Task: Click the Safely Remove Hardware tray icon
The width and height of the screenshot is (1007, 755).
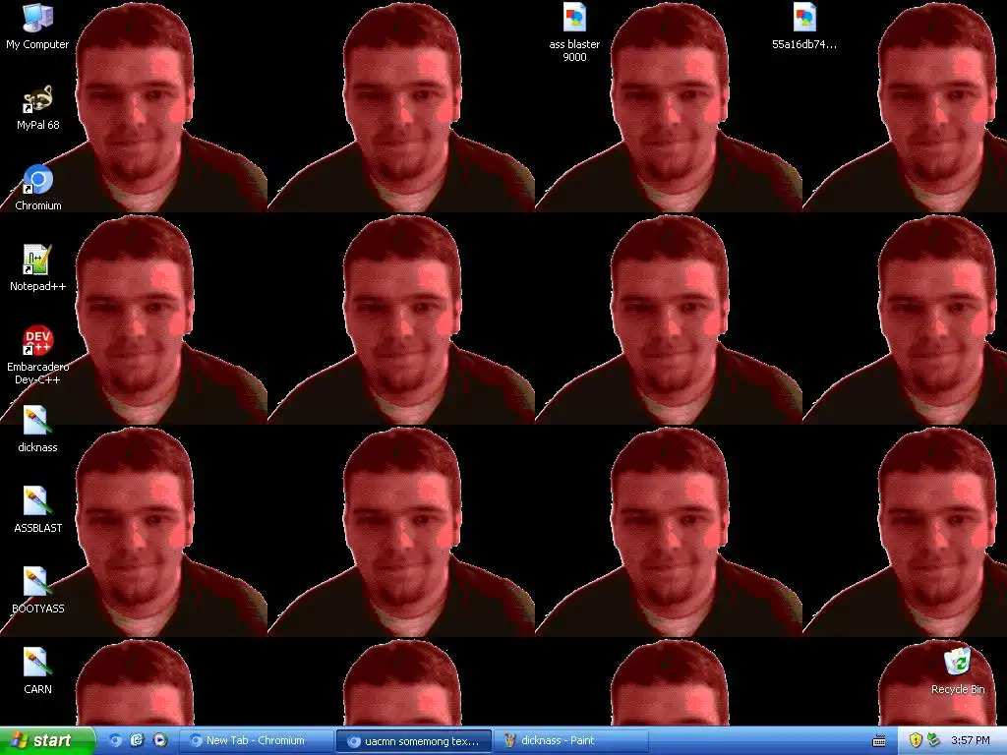Action: tap(933, 740)
